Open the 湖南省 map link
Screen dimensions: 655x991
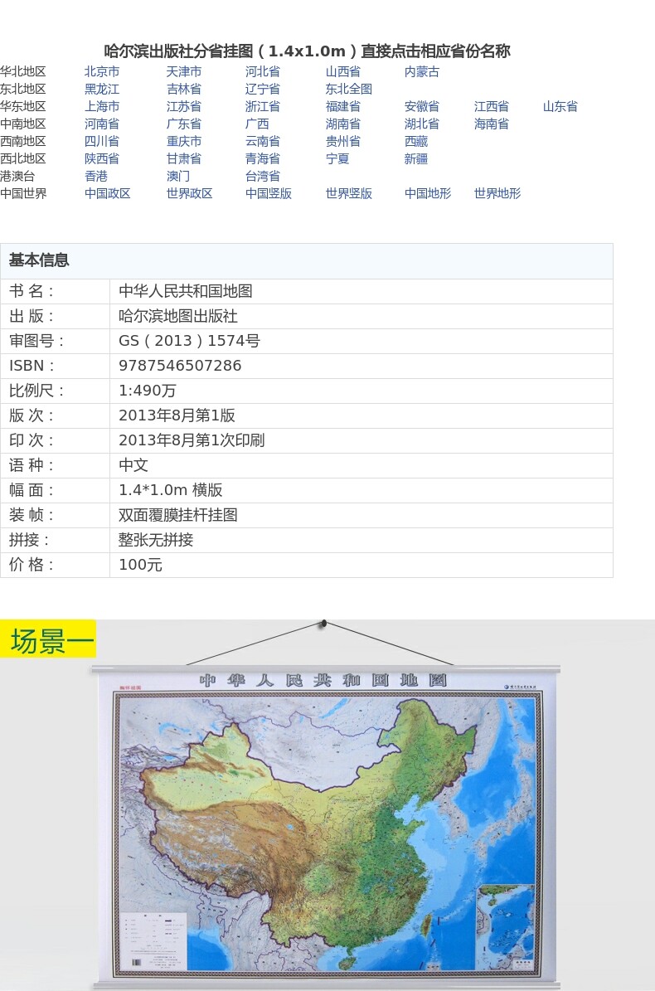tap(343, 124)
